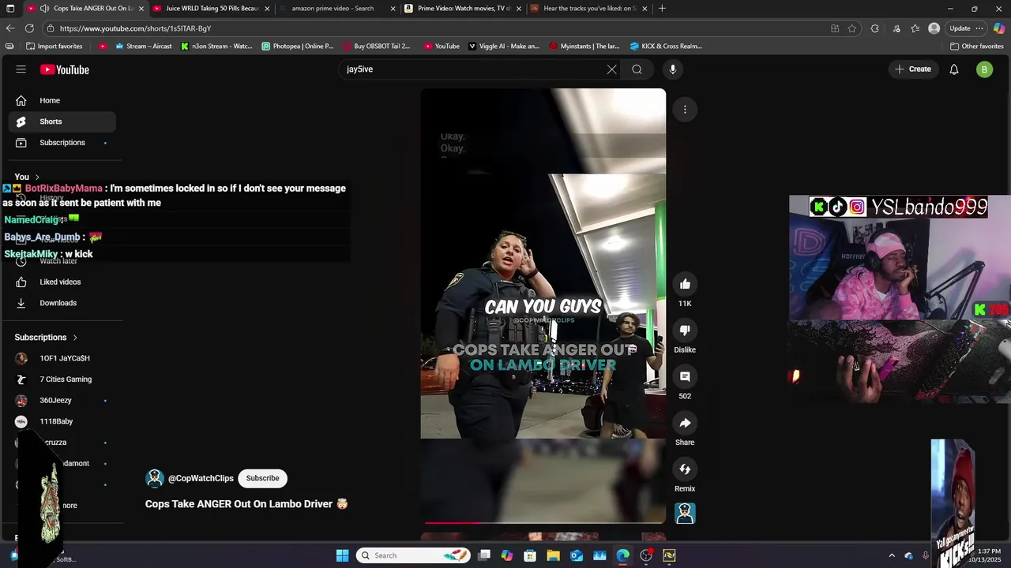Open the YouTube hamburger guide menu
The height and width of the screenshot is (568, 1011).
[x=21, y=69]
